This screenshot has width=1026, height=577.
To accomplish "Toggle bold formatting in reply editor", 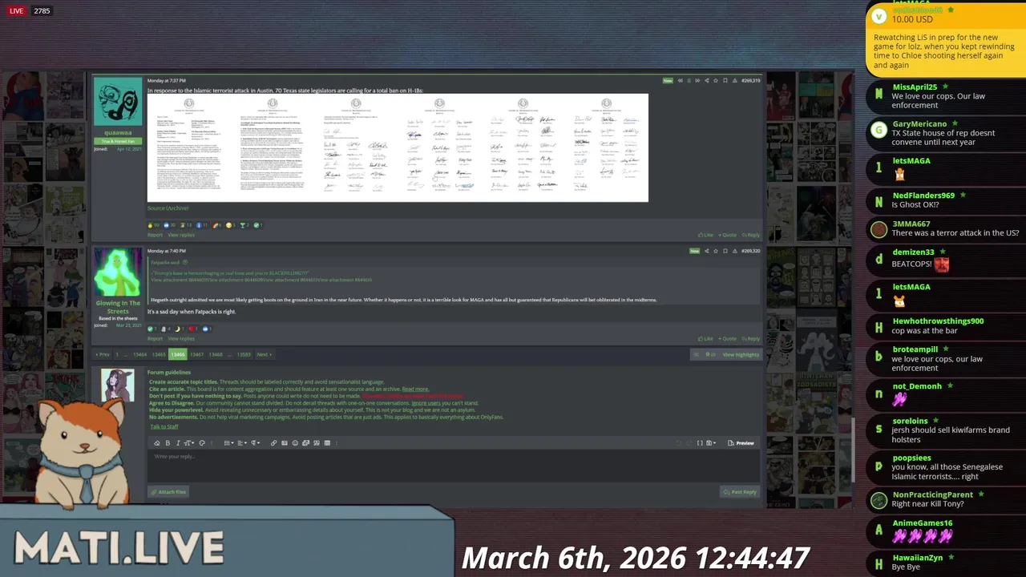I will [168, 443].
